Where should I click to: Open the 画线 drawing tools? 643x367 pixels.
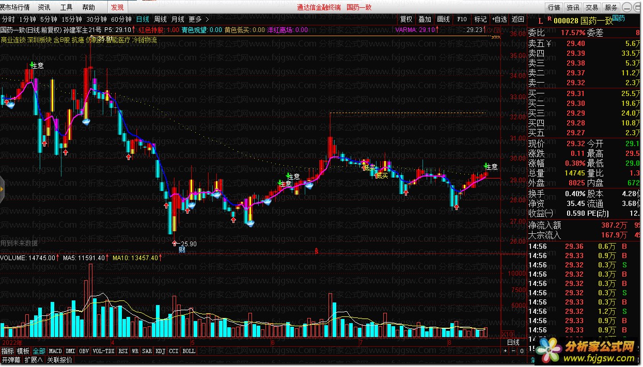443,19
